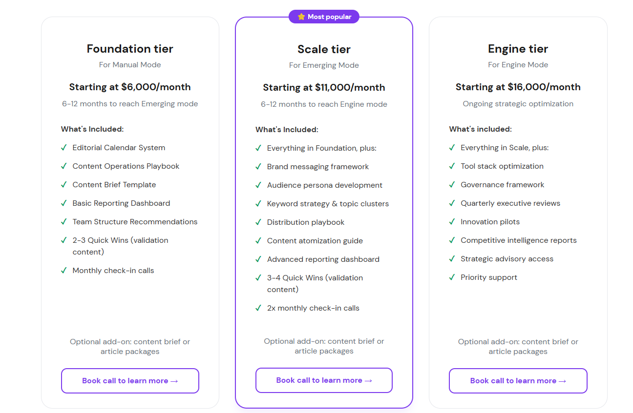
Task: Click the Engine tier heading
Action: point(518,49)
